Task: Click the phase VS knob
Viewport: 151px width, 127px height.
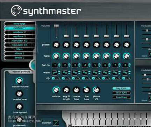Action: [x=96, y=90]
